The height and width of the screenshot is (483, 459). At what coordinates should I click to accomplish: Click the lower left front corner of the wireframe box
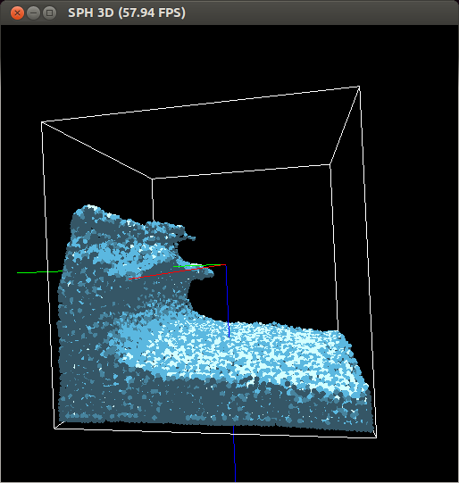click(54, 429)
